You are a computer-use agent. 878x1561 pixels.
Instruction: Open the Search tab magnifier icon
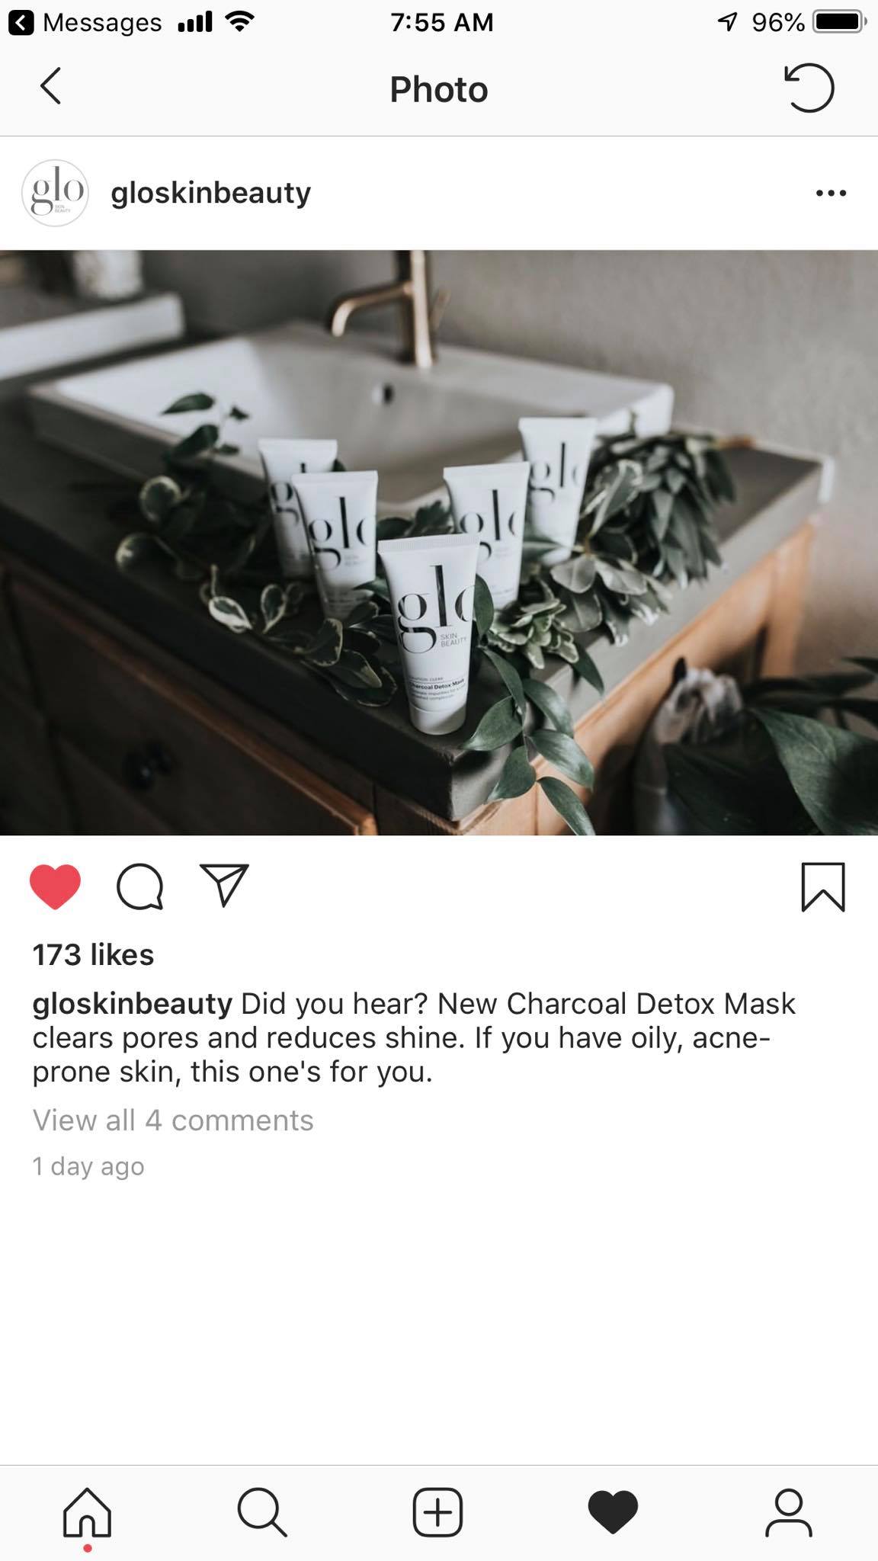click(x=262, y=1511)
